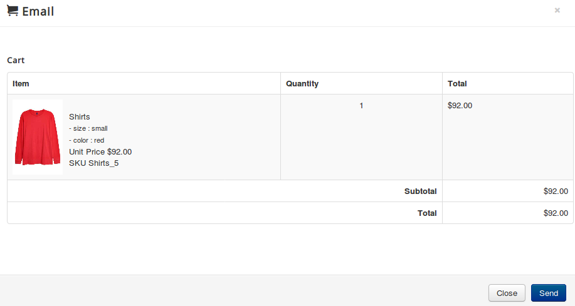Click the bold Total label in footer row
Image resolution: width=575 pixels, height=306 pixels.
point(427,213)
